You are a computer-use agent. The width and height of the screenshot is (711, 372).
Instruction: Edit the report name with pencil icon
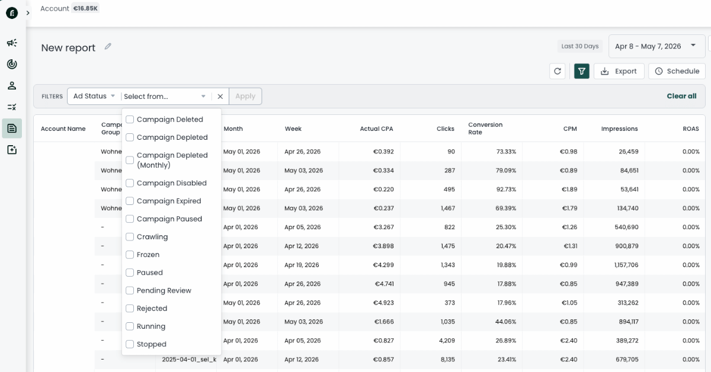pyautogui.click(x=108, y=47)
